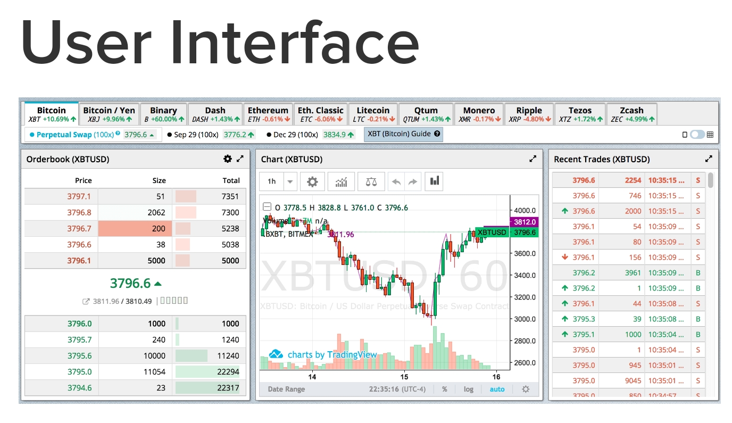Change chart bar style icon
This screenshot has height=423, width=732.
click(x=435, y=181)
